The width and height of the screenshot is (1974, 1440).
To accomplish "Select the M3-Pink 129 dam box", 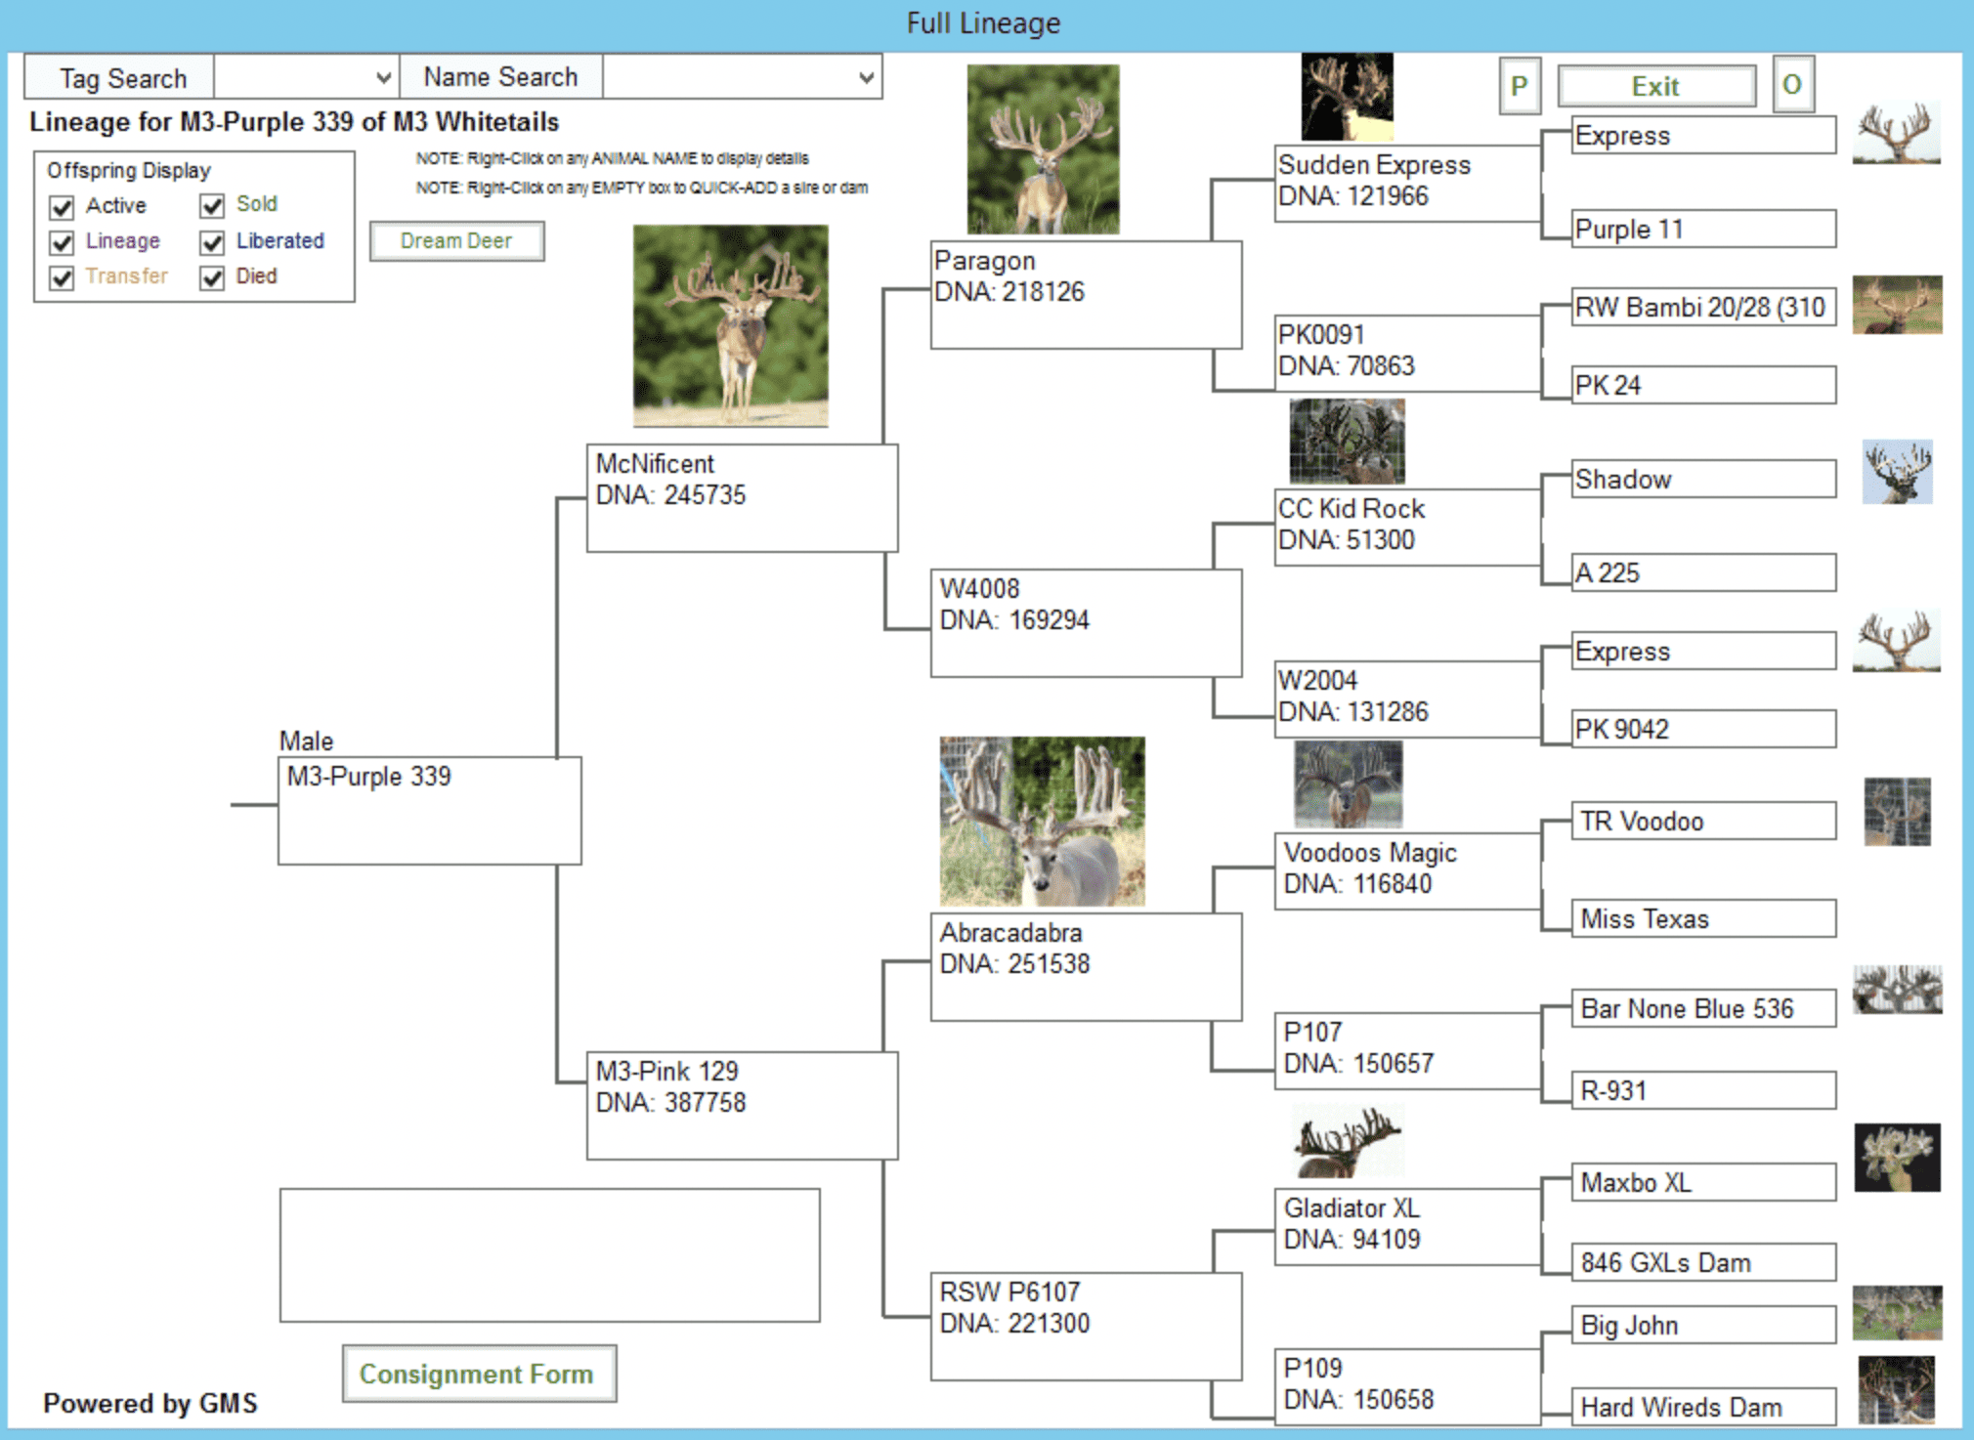I will pos(741,1105).
